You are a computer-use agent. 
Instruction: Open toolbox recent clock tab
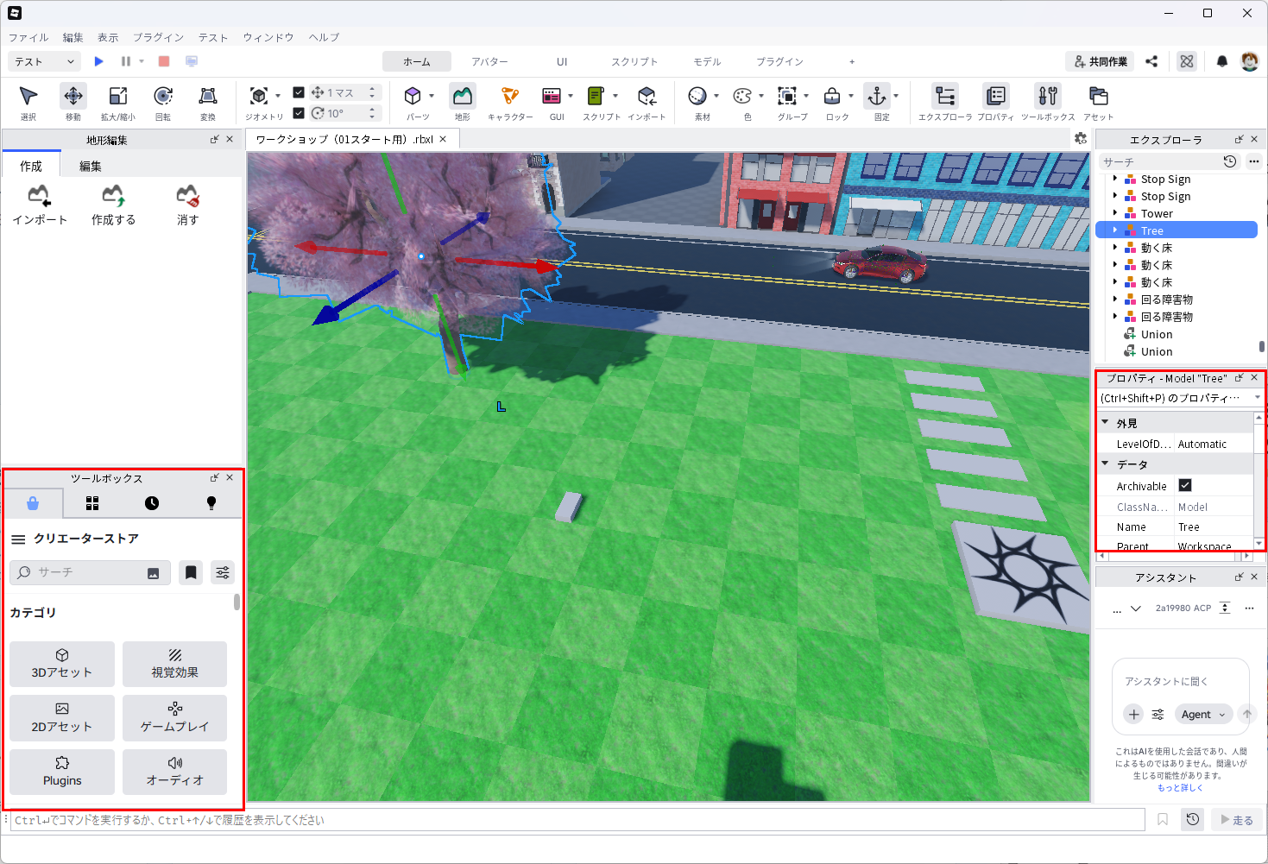pyautogui.click(x=152, y=503)
